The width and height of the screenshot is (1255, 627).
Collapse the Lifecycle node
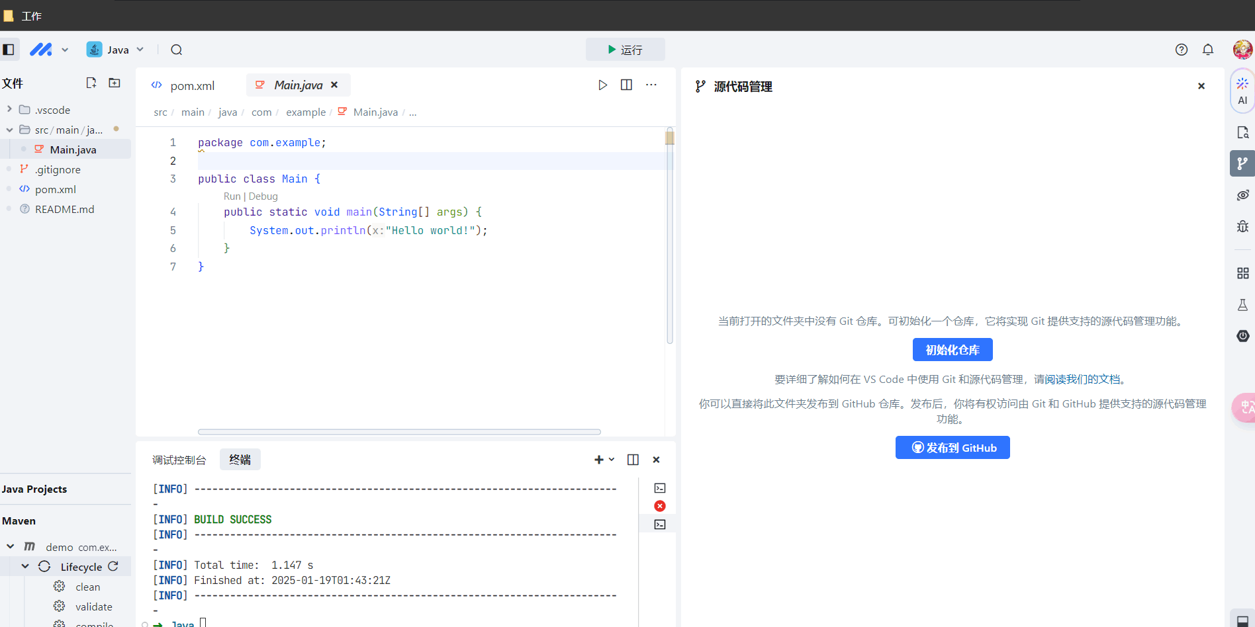(25, 566)
